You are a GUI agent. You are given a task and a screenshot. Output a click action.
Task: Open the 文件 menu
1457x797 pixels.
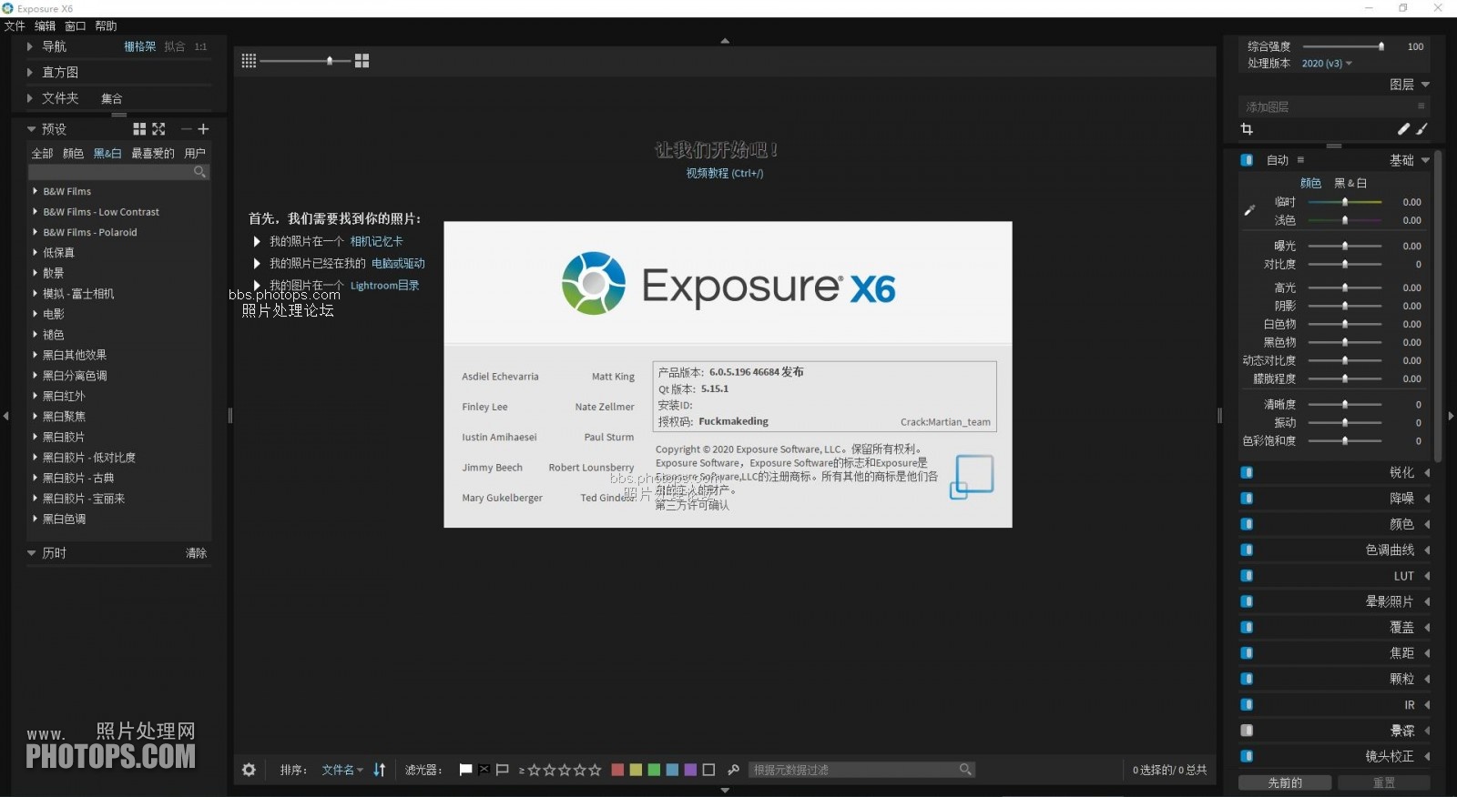coord(15,25)
